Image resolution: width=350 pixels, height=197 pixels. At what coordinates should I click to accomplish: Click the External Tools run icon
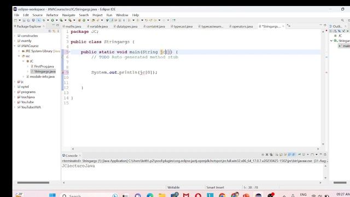click(x=70, y=20)
